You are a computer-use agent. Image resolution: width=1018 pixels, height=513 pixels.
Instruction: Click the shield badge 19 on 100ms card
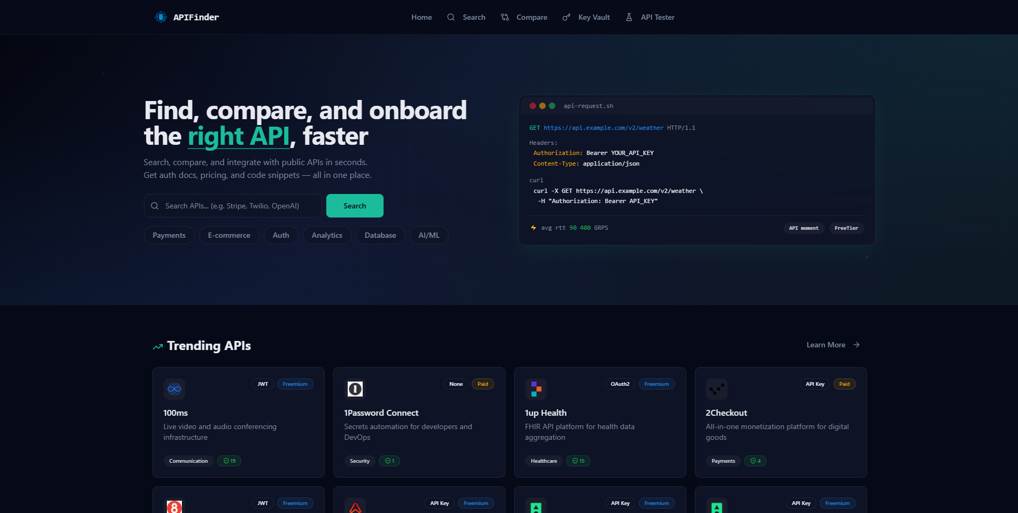(x=229, y=461)
